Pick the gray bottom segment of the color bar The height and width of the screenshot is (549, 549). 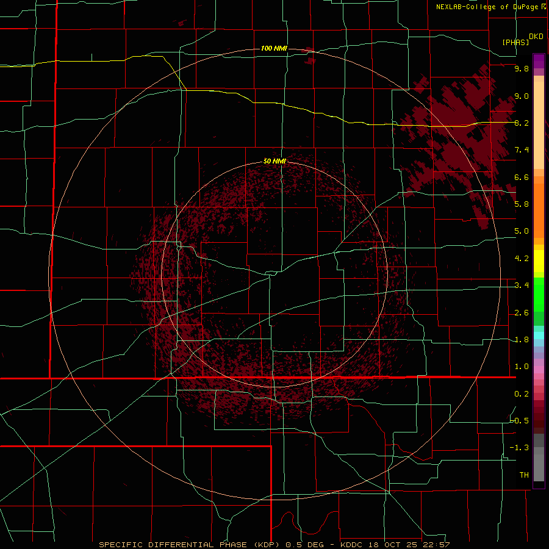click(539, 467)
